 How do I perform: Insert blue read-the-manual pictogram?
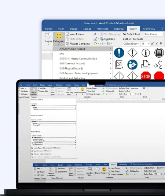click(x=132, y=65)
